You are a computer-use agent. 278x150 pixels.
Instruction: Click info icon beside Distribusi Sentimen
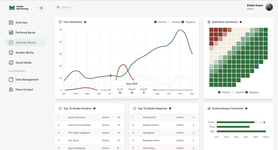241,22
